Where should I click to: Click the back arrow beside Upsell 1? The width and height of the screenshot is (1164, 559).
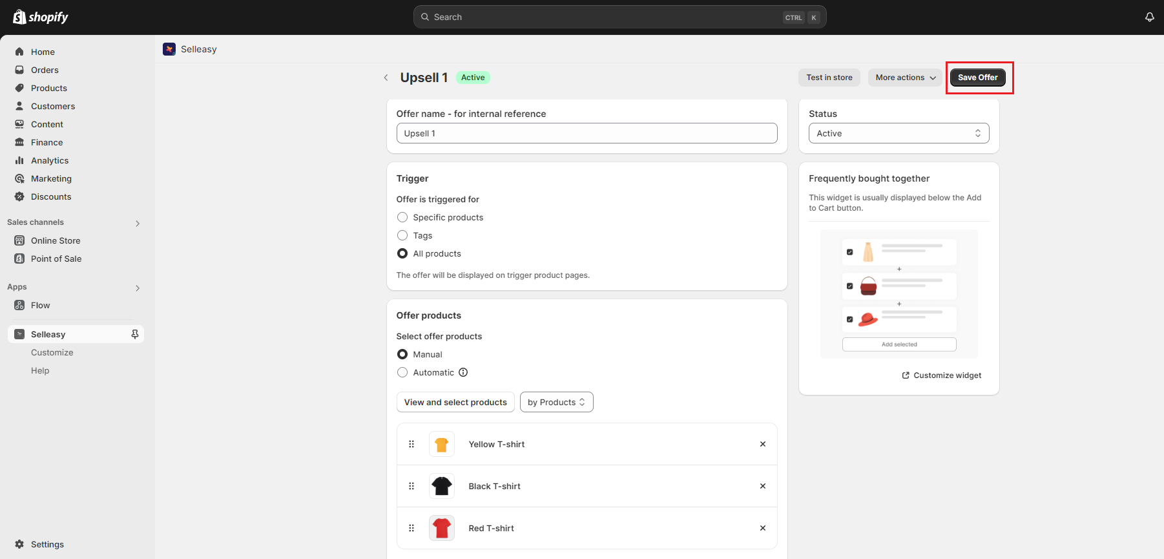386,78
